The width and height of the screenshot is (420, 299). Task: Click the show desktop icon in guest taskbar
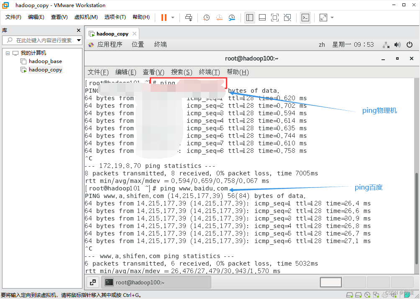93,282
